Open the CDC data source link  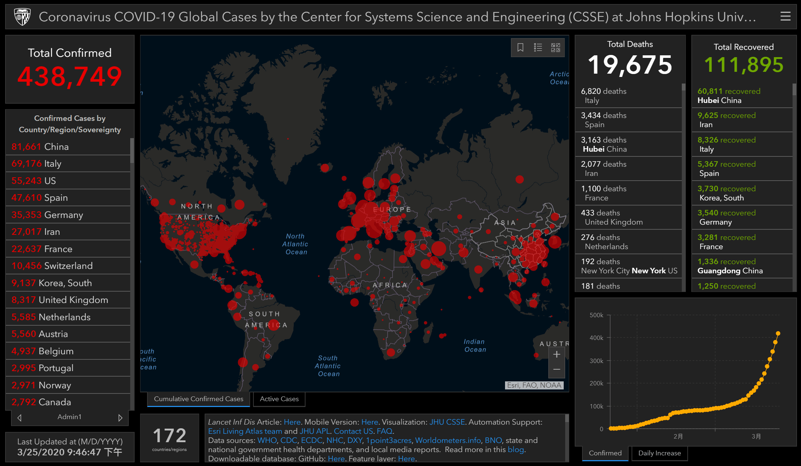(x=289, y=440)
